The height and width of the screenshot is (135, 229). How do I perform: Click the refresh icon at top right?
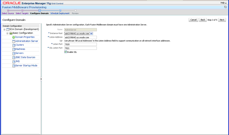tap(225, 7)
